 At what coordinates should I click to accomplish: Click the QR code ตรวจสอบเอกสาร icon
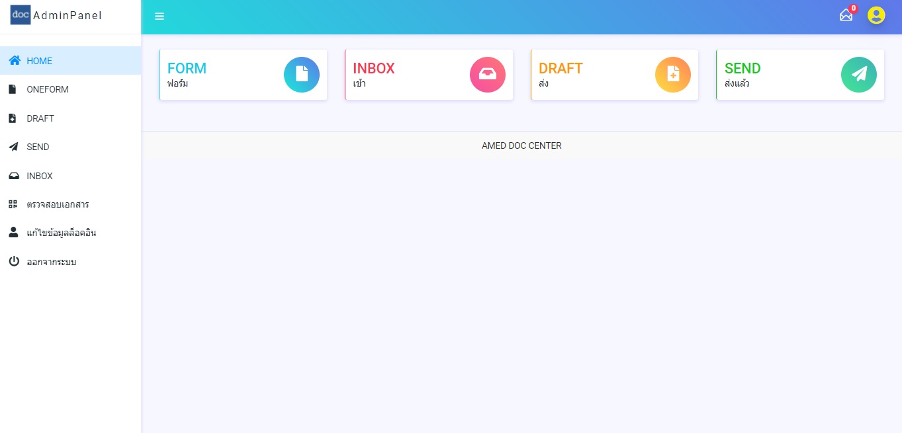13,204
